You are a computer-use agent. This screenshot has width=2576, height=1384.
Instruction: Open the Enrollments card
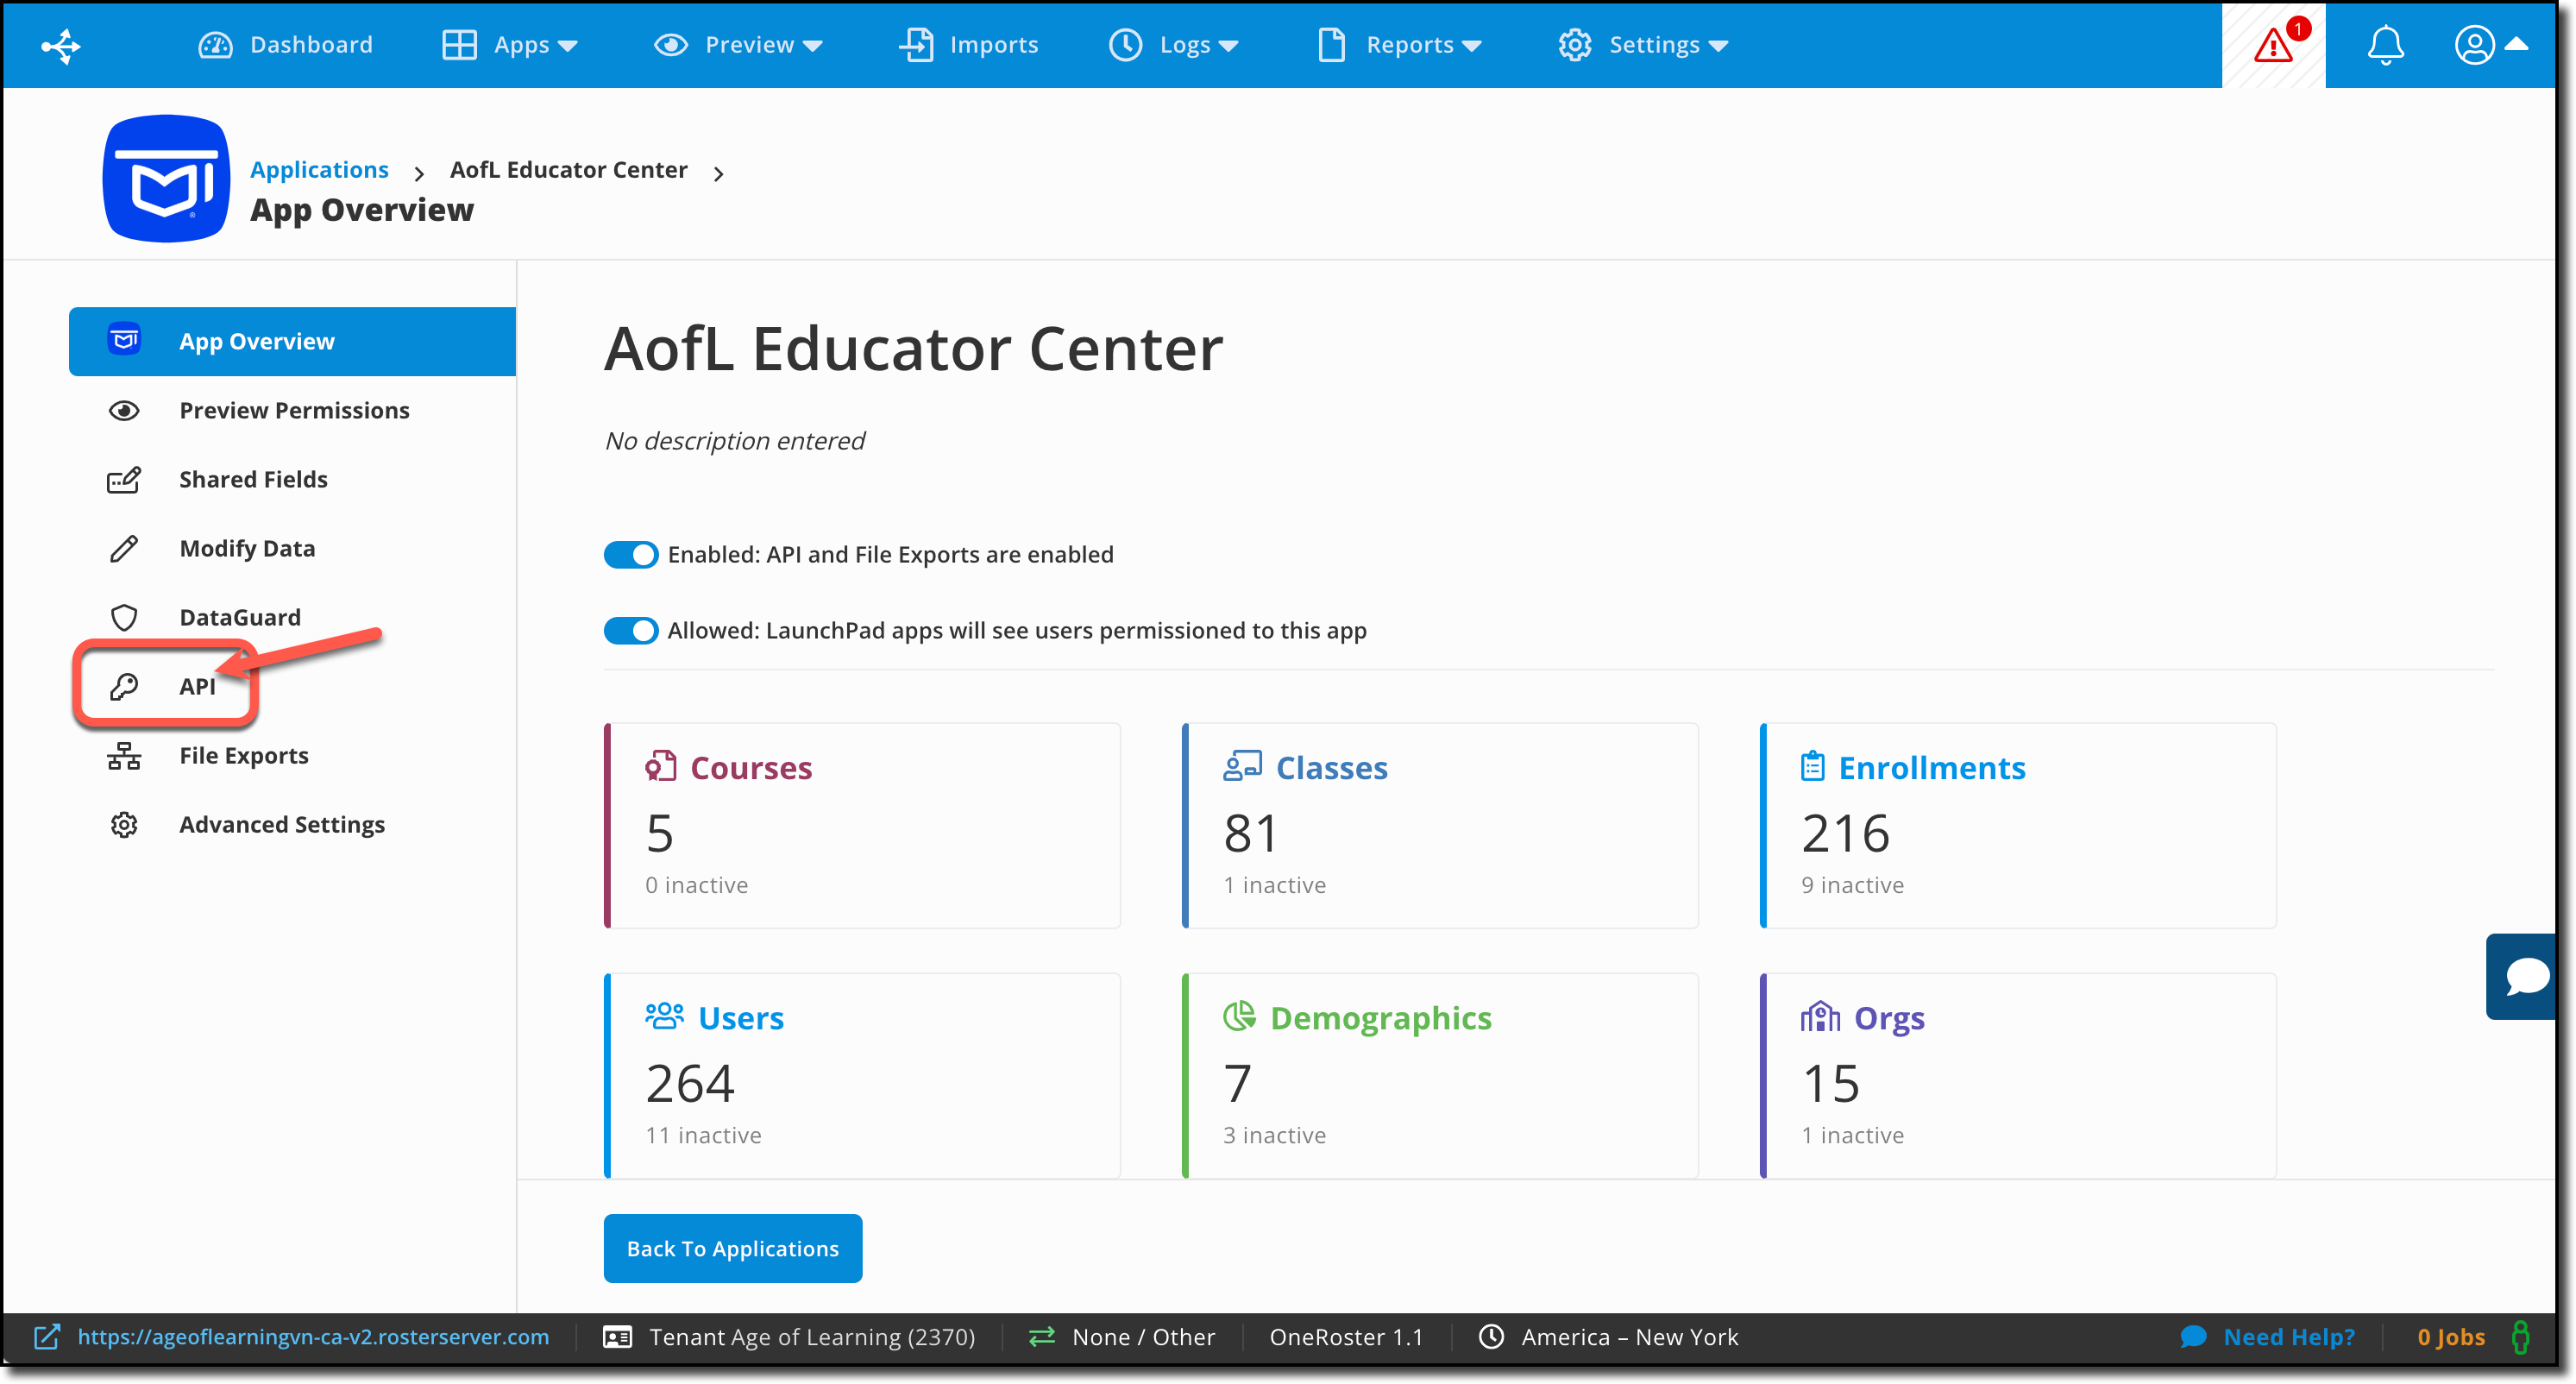(2018, 825)
